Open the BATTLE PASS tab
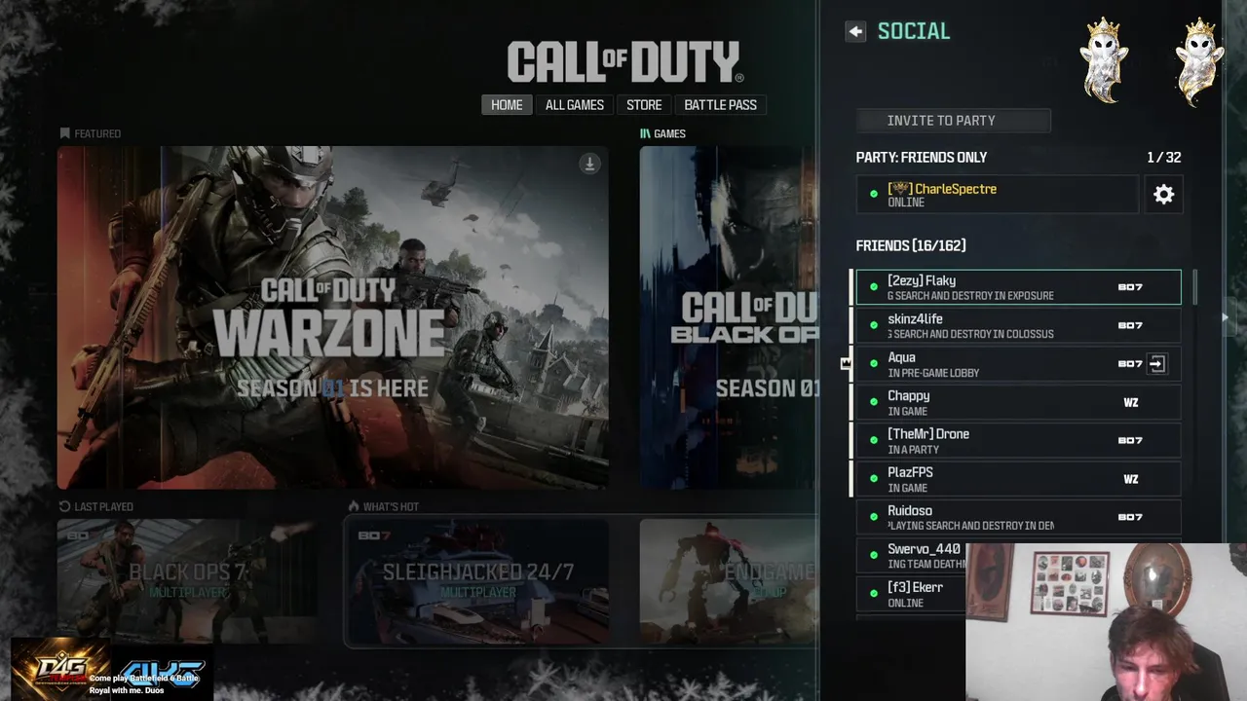The image size is (1247, 701). [720, 105]
